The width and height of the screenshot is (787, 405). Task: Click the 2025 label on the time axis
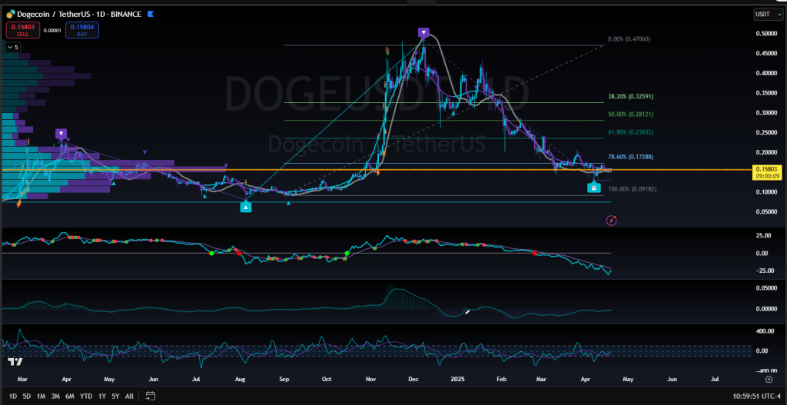(459, 380)
